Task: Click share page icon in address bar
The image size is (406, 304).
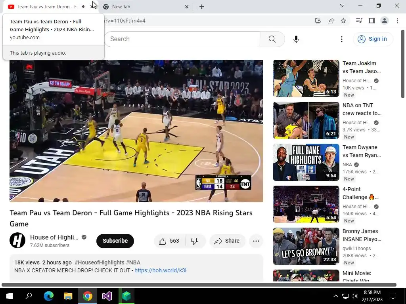Action: click(331, 21)
